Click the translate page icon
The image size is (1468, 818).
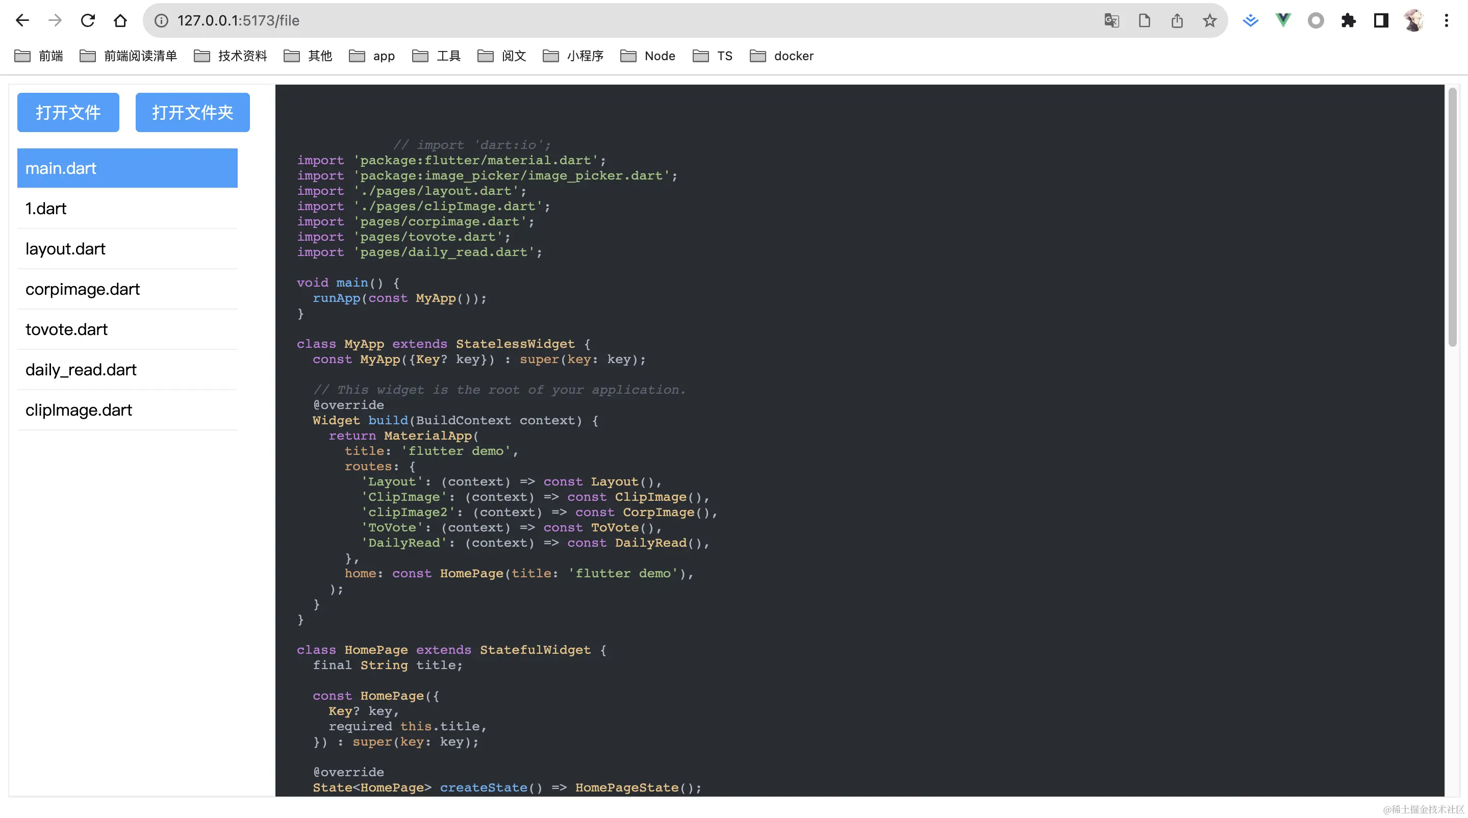(1111, 20)
